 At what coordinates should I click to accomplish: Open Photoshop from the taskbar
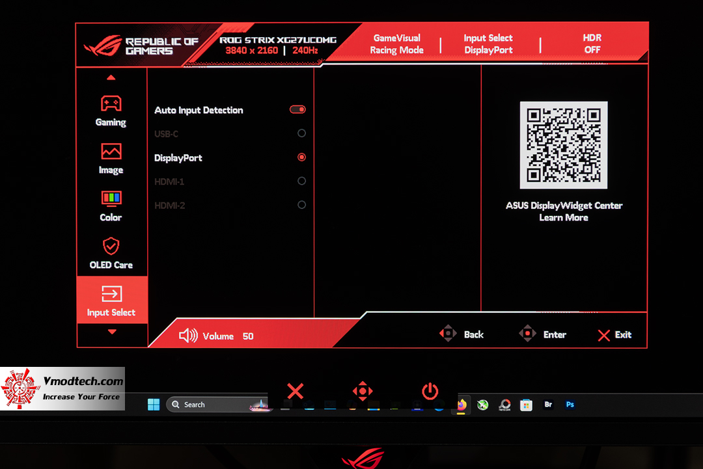click(570, 405)
